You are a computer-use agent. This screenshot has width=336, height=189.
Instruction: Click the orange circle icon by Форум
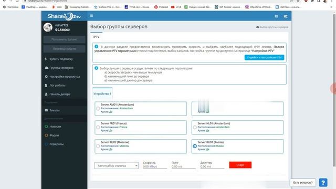click(x=46, y=135)
